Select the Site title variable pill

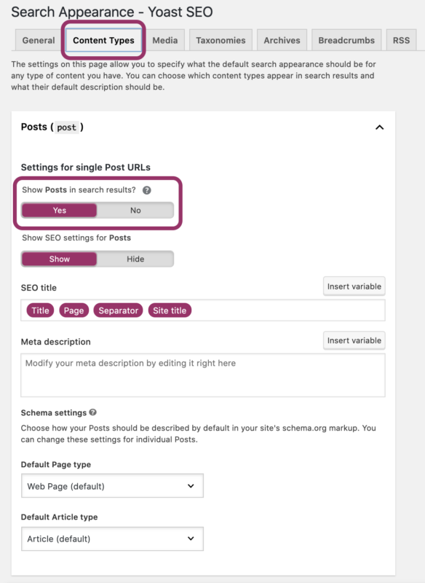tap(170, 310)
